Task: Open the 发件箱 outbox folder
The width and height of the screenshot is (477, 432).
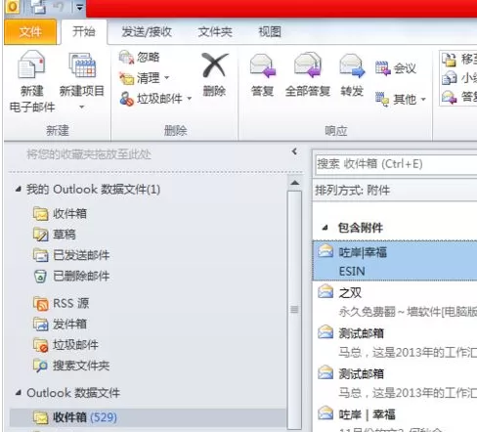Action: coord(60,324)
